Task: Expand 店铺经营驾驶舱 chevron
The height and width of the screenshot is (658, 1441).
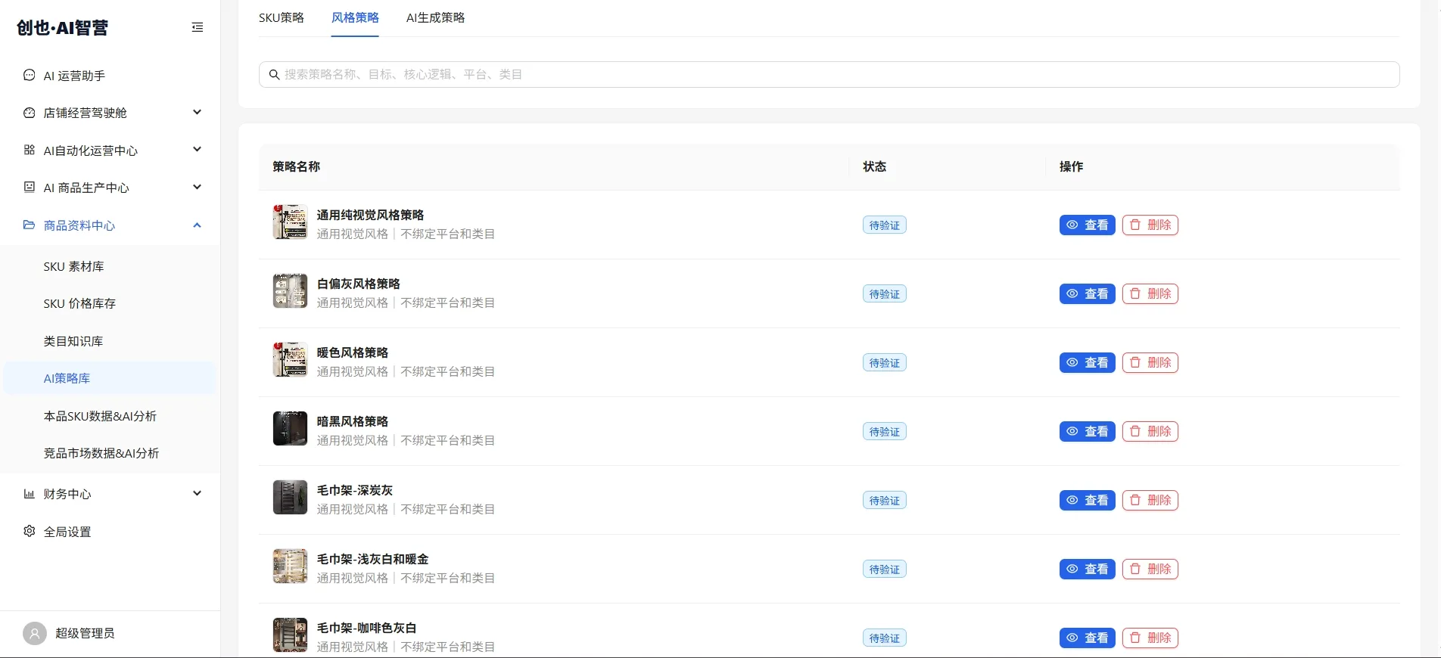Action: click(197, 112)
